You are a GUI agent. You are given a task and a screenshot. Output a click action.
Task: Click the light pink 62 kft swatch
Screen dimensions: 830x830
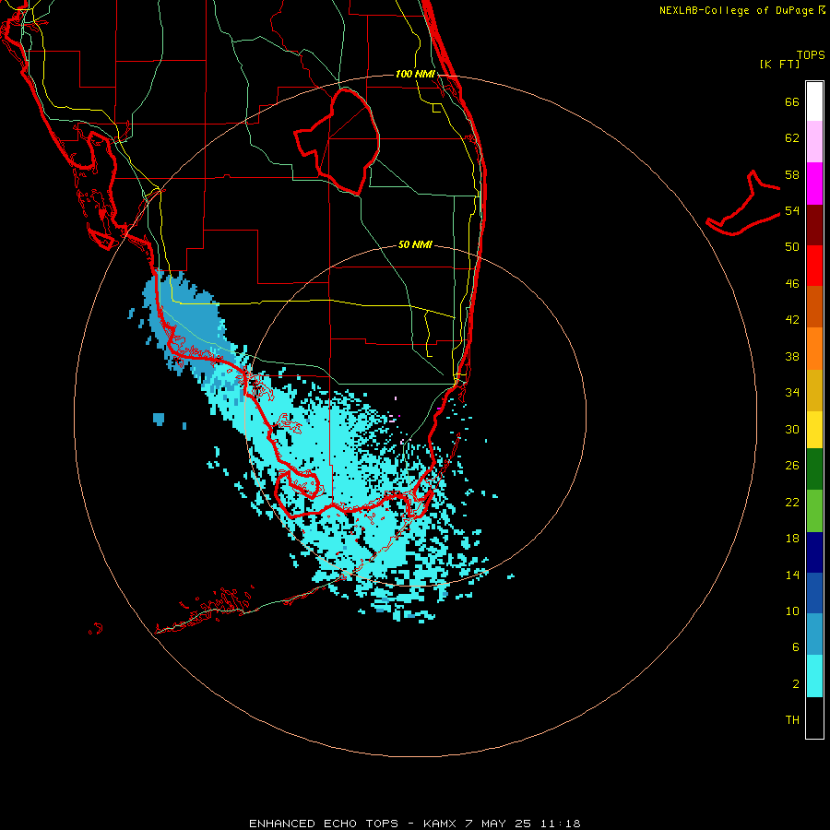pos(814,141)
